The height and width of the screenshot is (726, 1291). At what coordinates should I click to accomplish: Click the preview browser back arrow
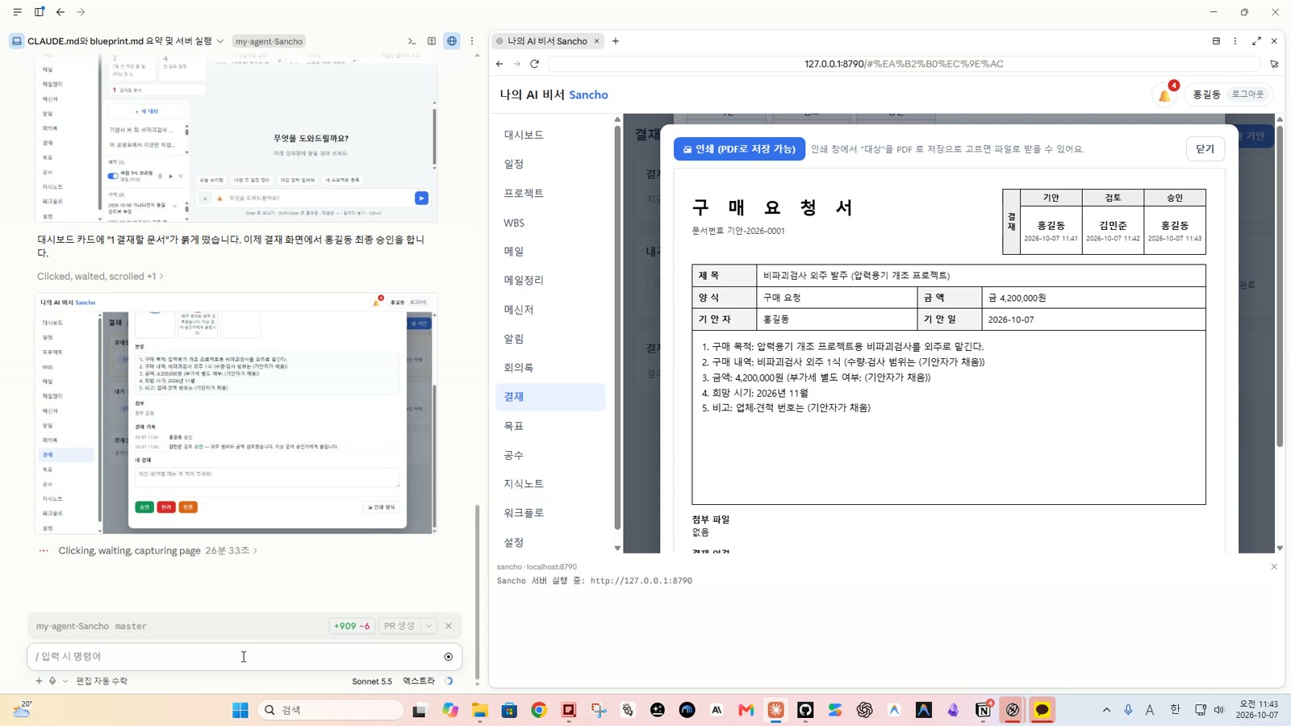[x=499, y=64]
